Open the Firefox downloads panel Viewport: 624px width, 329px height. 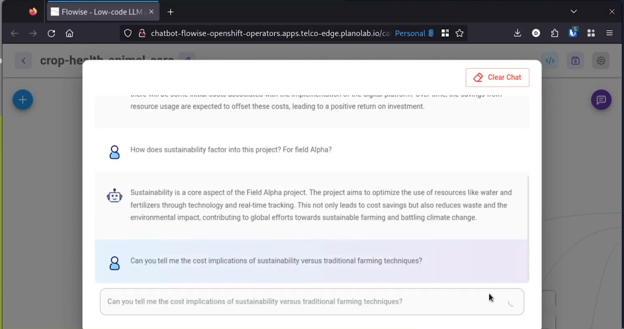517,33
